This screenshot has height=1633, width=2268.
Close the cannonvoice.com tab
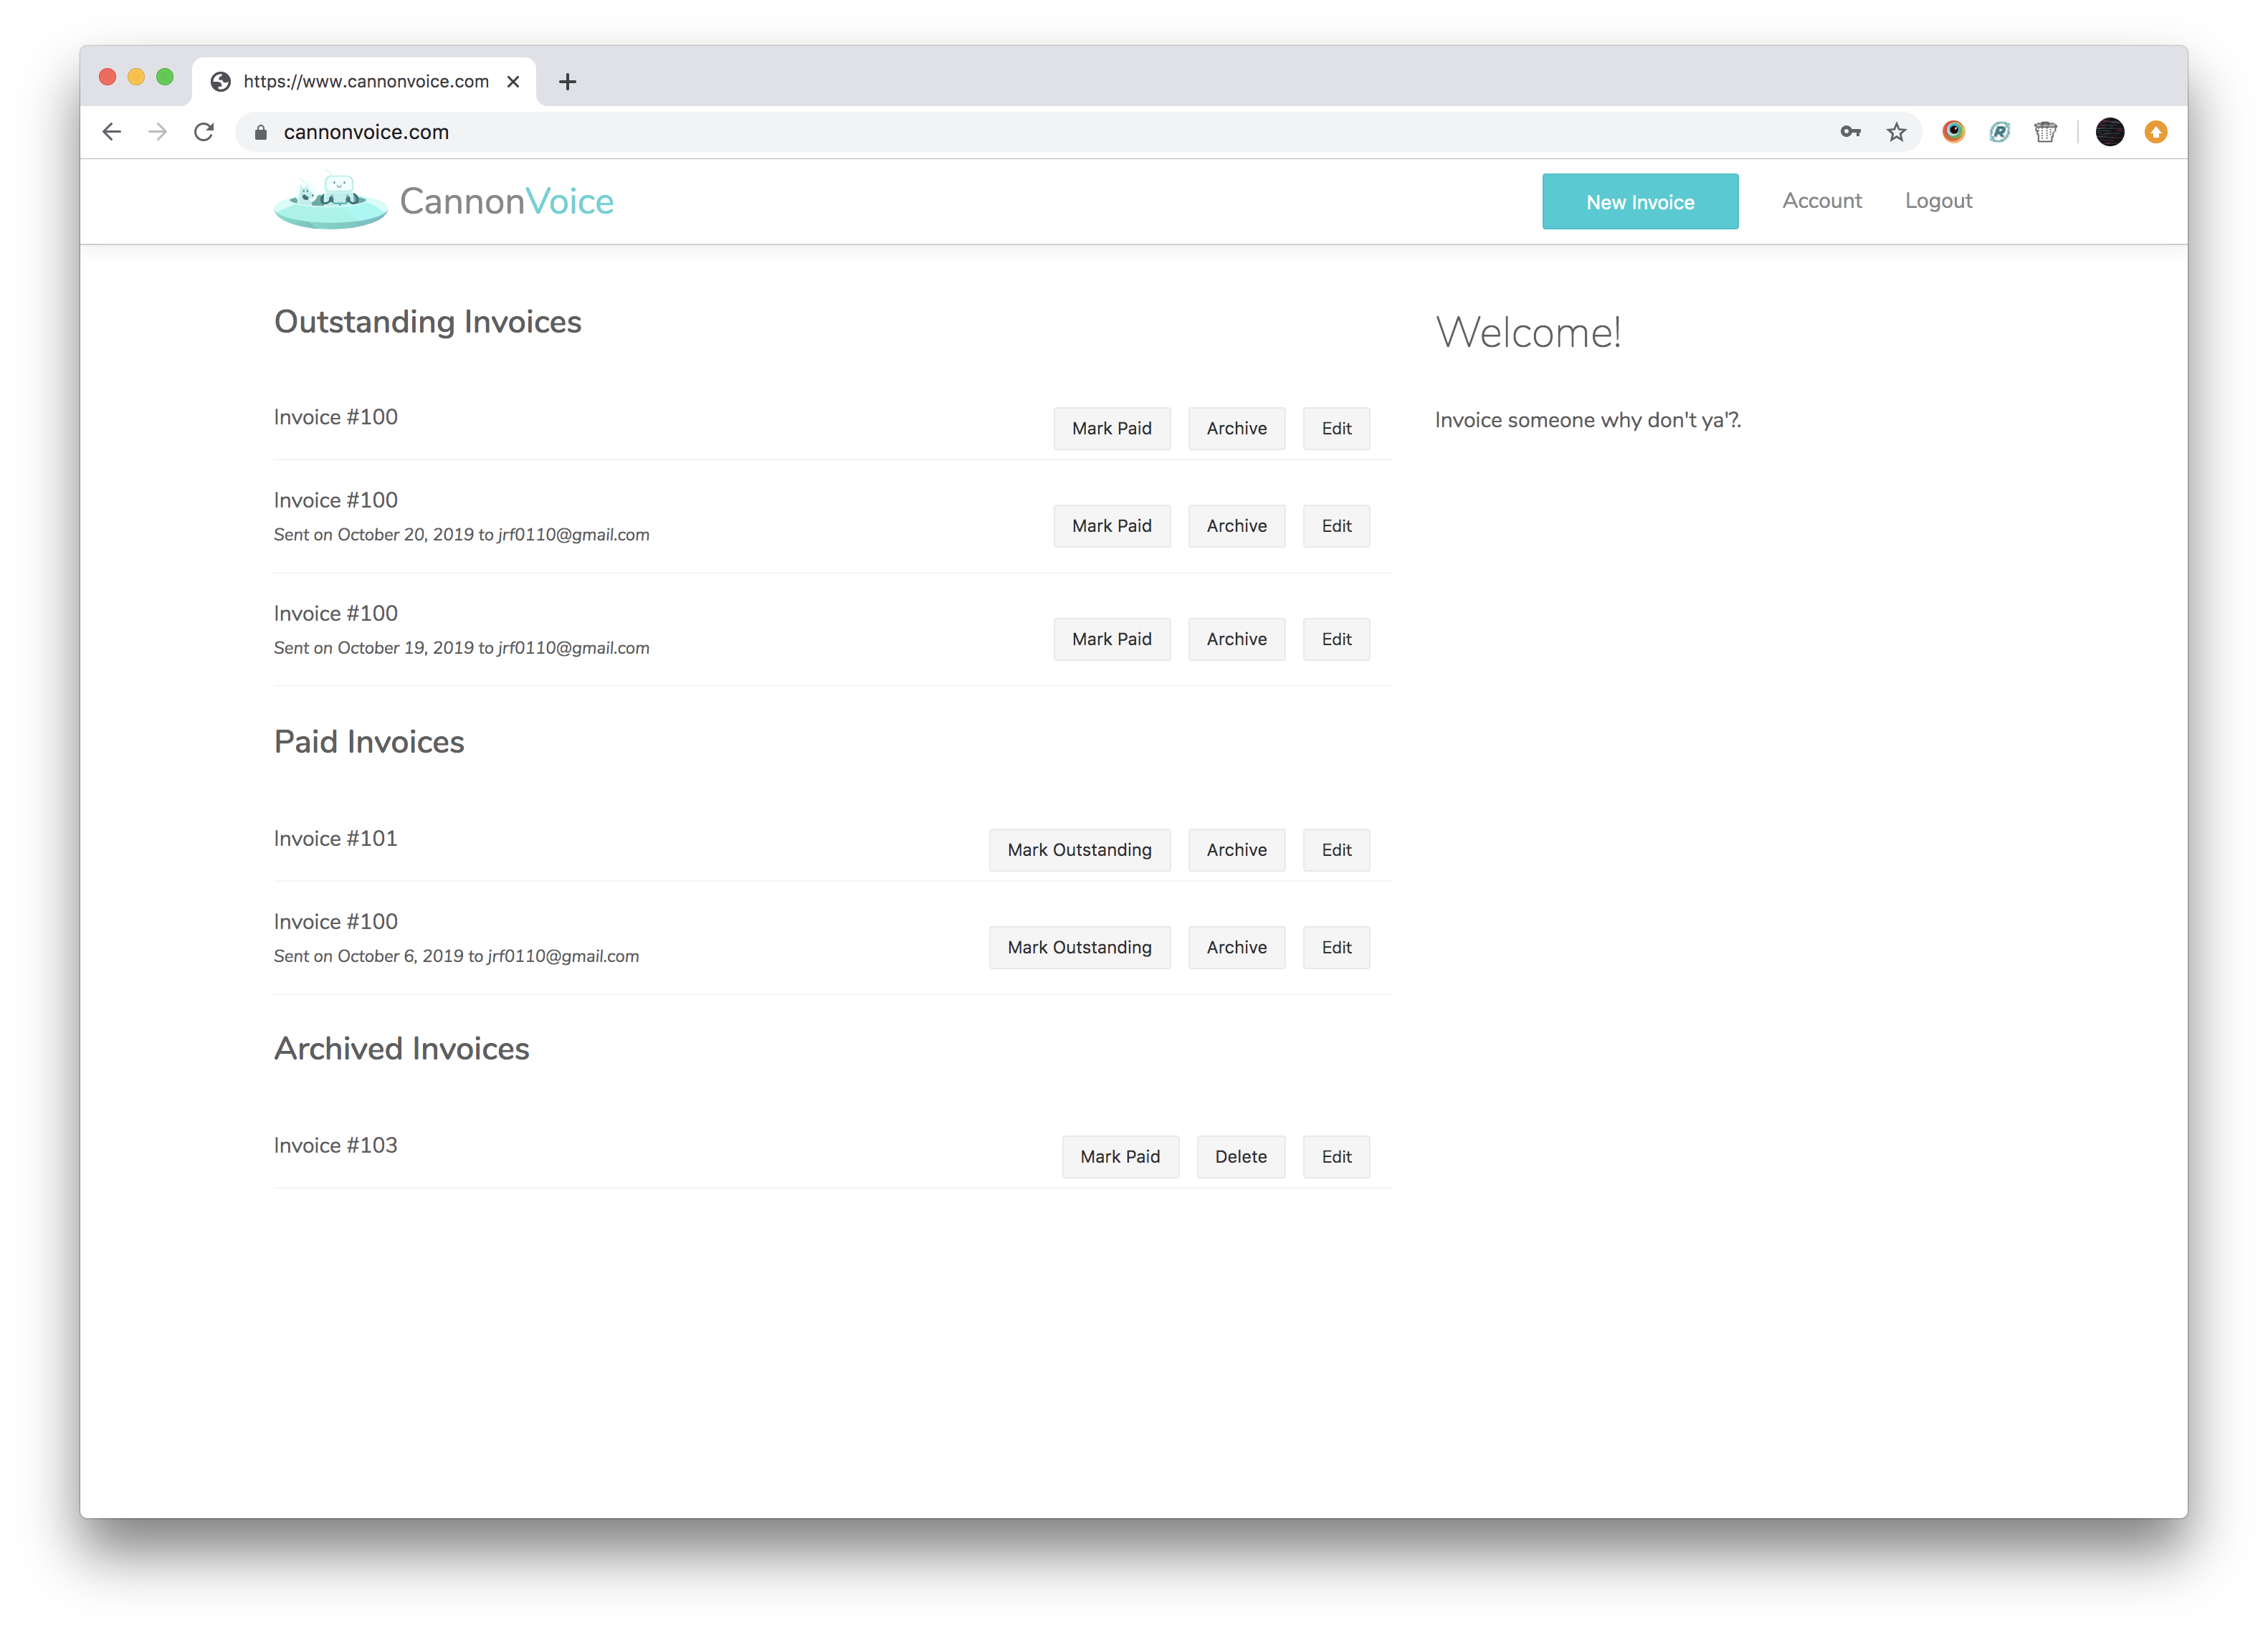pos(513,82)
